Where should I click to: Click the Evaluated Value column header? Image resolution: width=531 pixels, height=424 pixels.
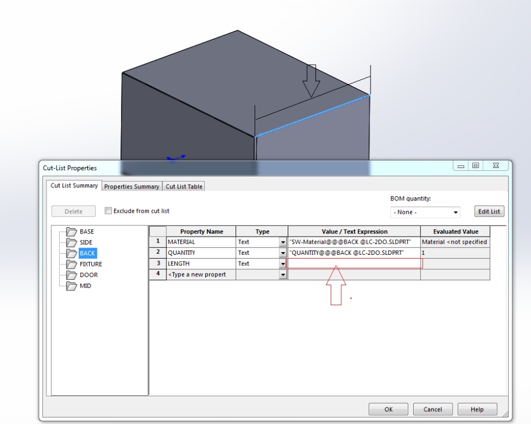(x=455, y=232)
